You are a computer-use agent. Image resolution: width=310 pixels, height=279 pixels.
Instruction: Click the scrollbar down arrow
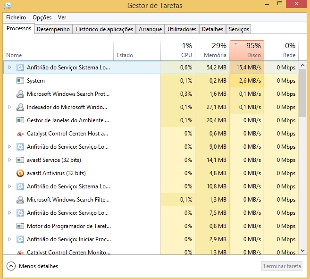pyautogui.click(x=302, y=251)
